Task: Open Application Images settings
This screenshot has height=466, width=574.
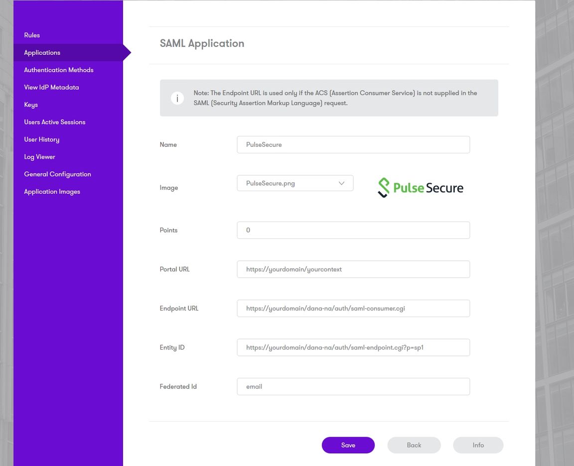Action: 52,191
